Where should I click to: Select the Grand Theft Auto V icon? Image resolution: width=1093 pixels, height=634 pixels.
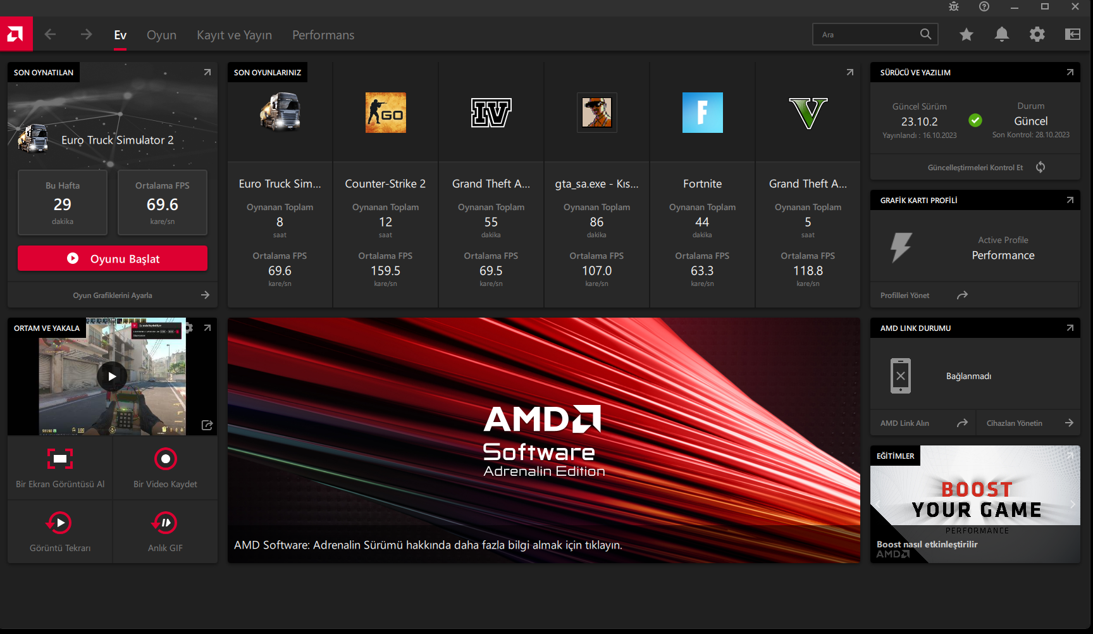(x=808, y=113)
